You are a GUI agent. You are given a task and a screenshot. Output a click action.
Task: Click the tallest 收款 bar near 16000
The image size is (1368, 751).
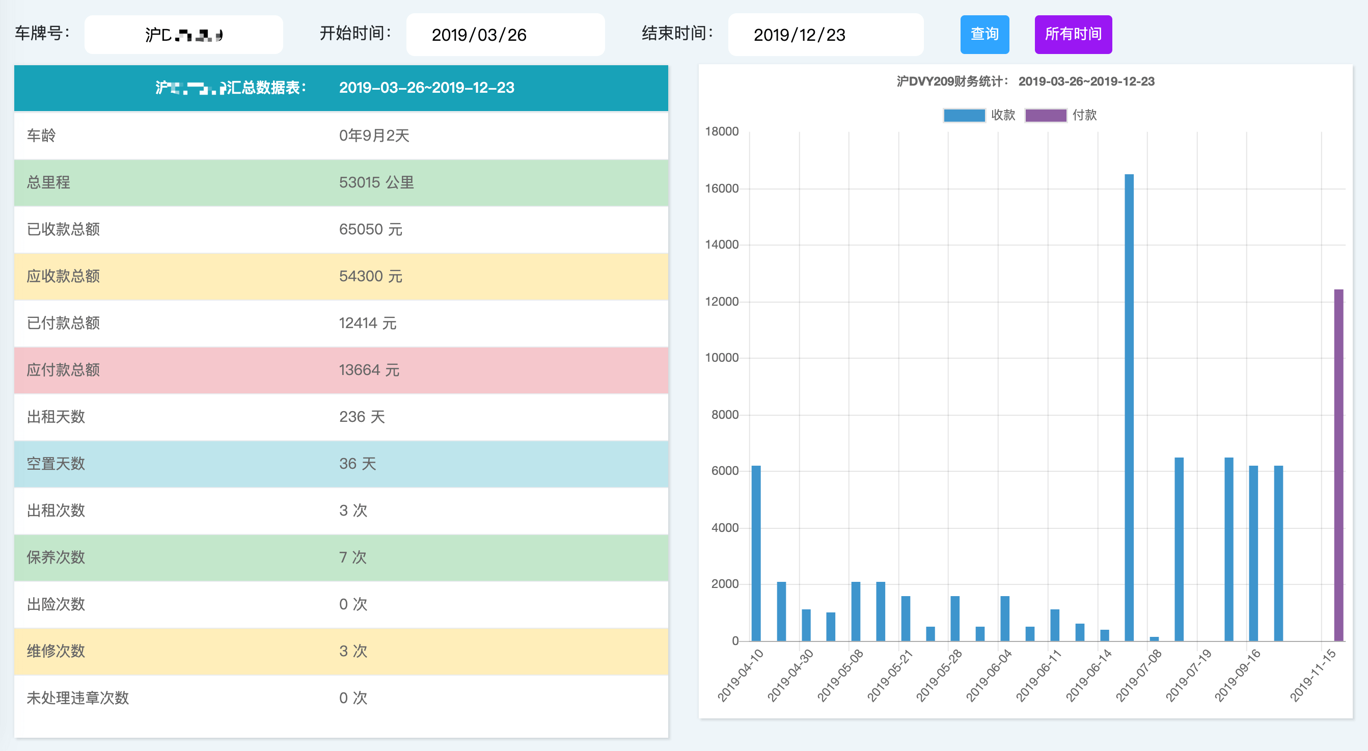point(1129,408)
